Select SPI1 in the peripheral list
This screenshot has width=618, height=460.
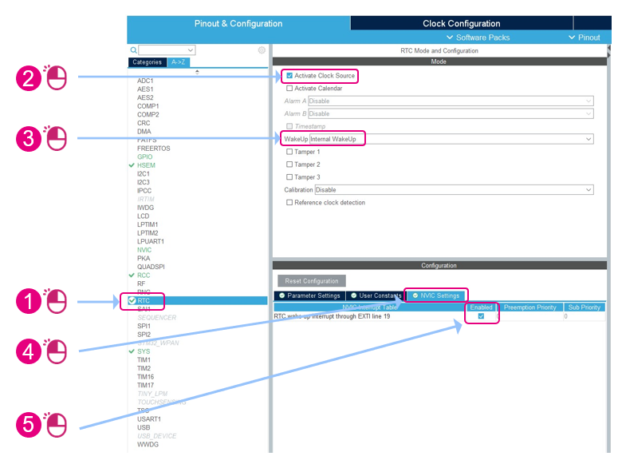click(144, 326)
